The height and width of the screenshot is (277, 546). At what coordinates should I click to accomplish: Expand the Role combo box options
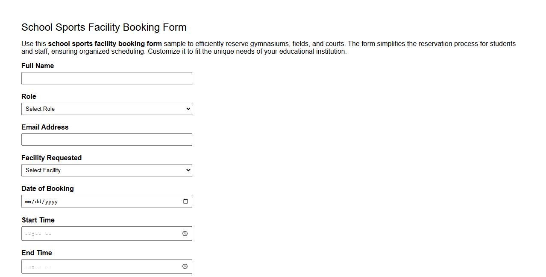[x=107, y=109]
